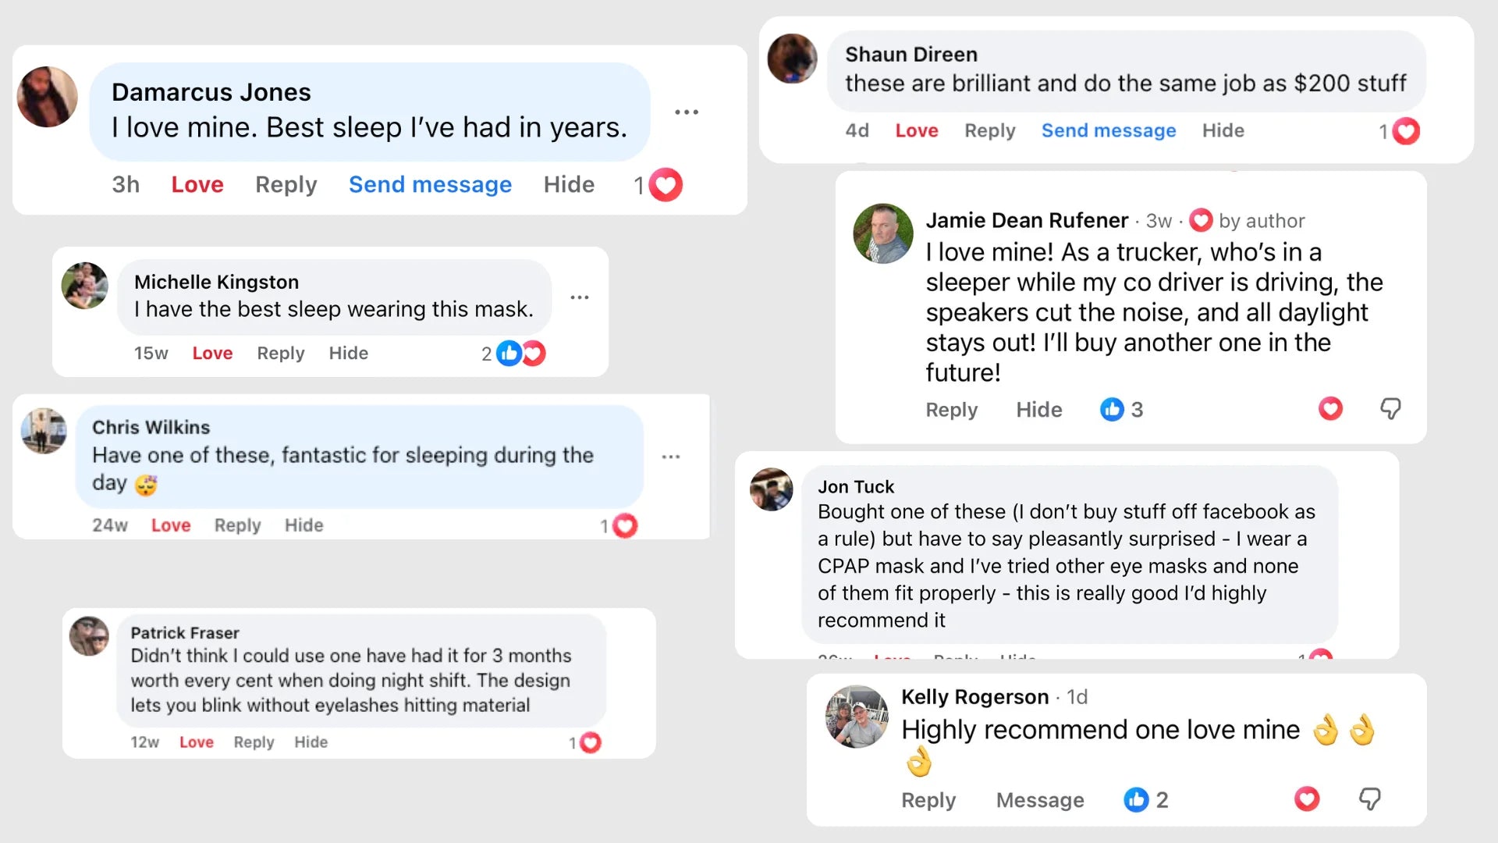This screenshot has width=1498, height=843.
Task: View like count on Kelly Rogerson comment
Action: point(1146,800)
